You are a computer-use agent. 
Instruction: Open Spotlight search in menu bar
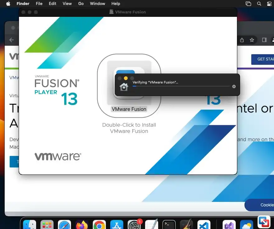click(x=259, y=4)
